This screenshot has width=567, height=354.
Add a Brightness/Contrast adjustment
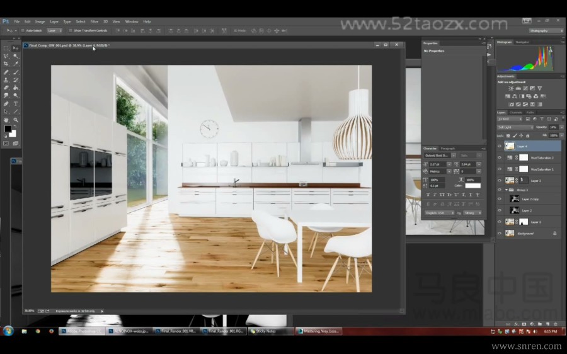[510, 88]
